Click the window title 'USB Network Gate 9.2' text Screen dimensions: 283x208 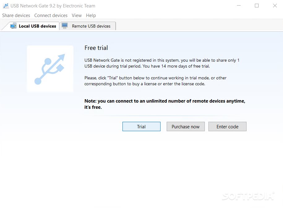pyautogui.click(x=53, y=6)
